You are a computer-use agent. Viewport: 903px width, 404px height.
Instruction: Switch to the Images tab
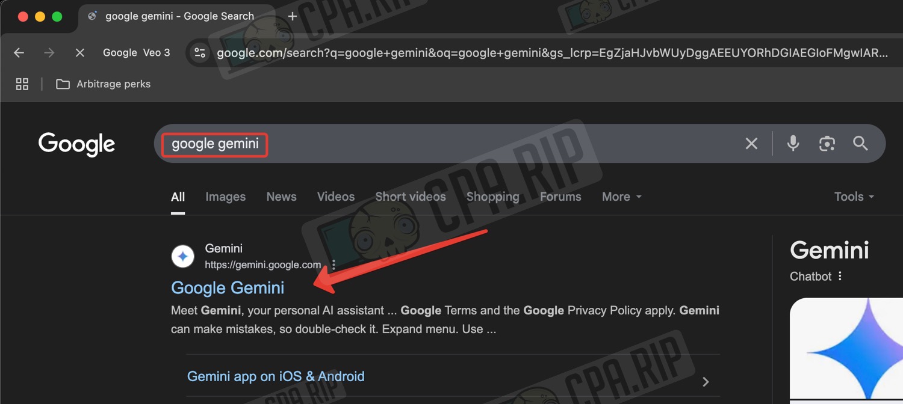pyautogui.click(x=225, y=197)
